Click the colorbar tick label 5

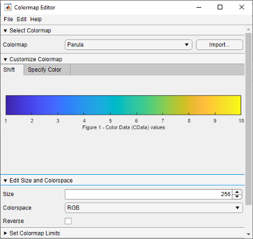tap(111, 121)
